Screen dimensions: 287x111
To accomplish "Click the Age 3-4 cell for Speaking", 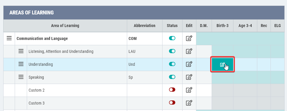I will tap(245, 78).
